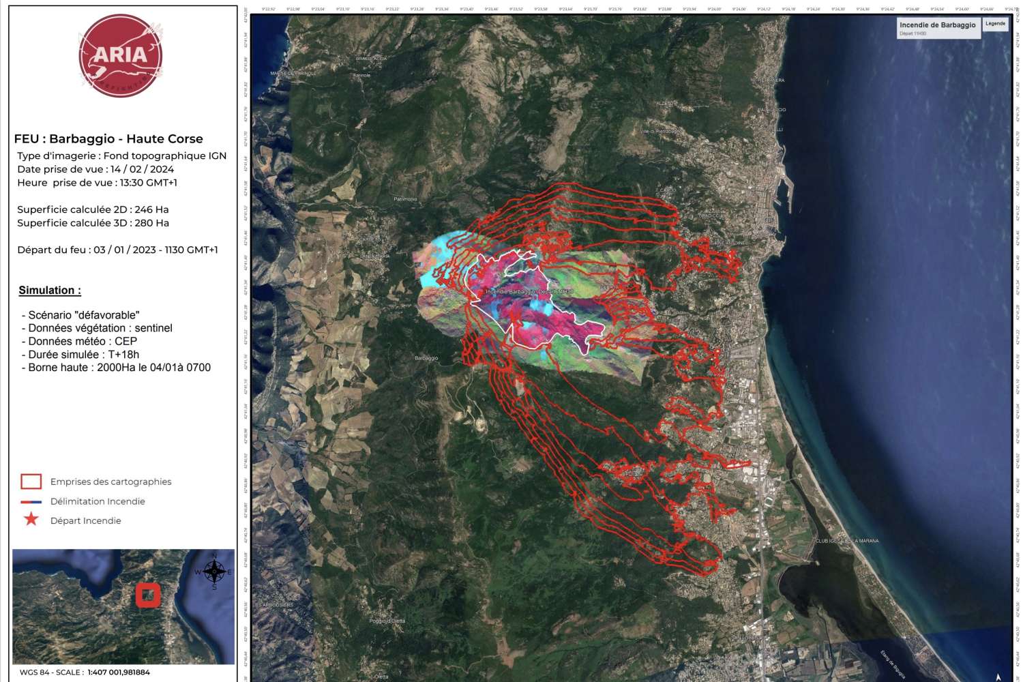Open the Legende button on the map
Screen dimensions: 1023x682
click(996, 24)
